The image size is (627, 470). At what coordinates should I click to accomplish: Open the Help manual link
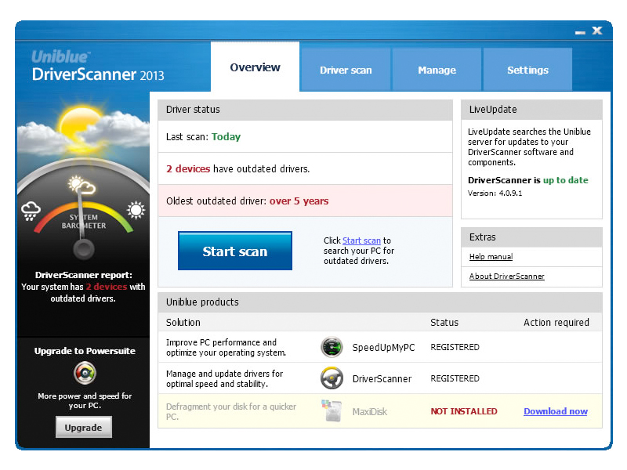[x=491, y=257]
